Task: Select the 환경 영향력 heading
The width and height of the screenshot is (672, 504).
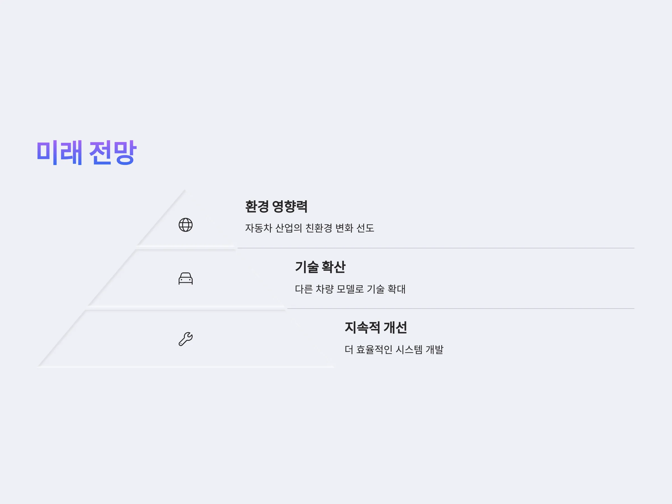Action: (276, 207)
